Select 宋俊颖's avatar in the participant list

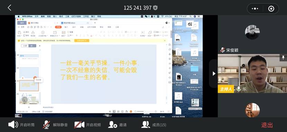click(x=252, y=32)
